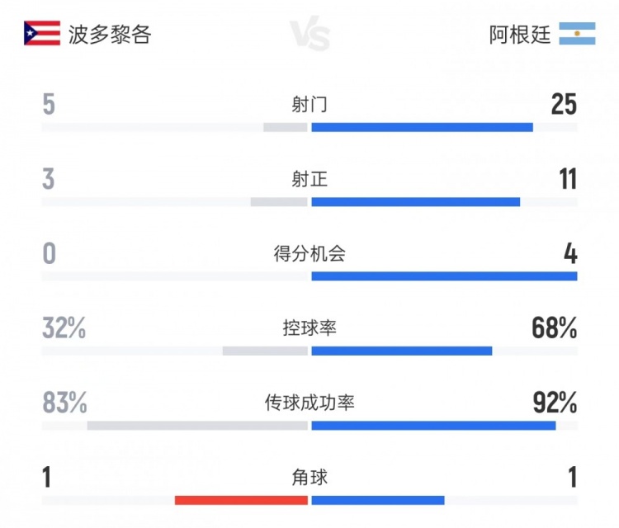
Task: Click the Argentina flag icon
Action: point(577,34)
